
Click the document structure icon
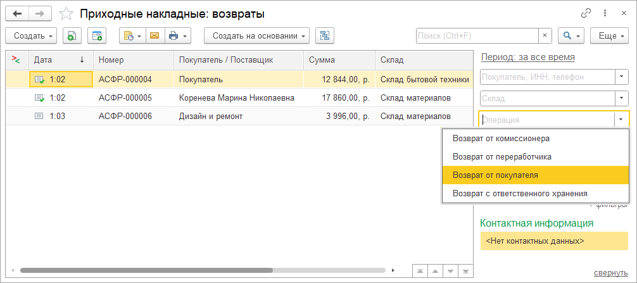click(x=324, y=36)
